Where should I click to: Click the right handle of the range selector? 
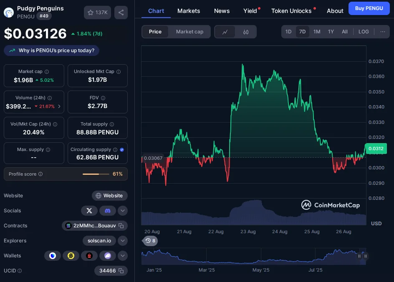(366, 256)
